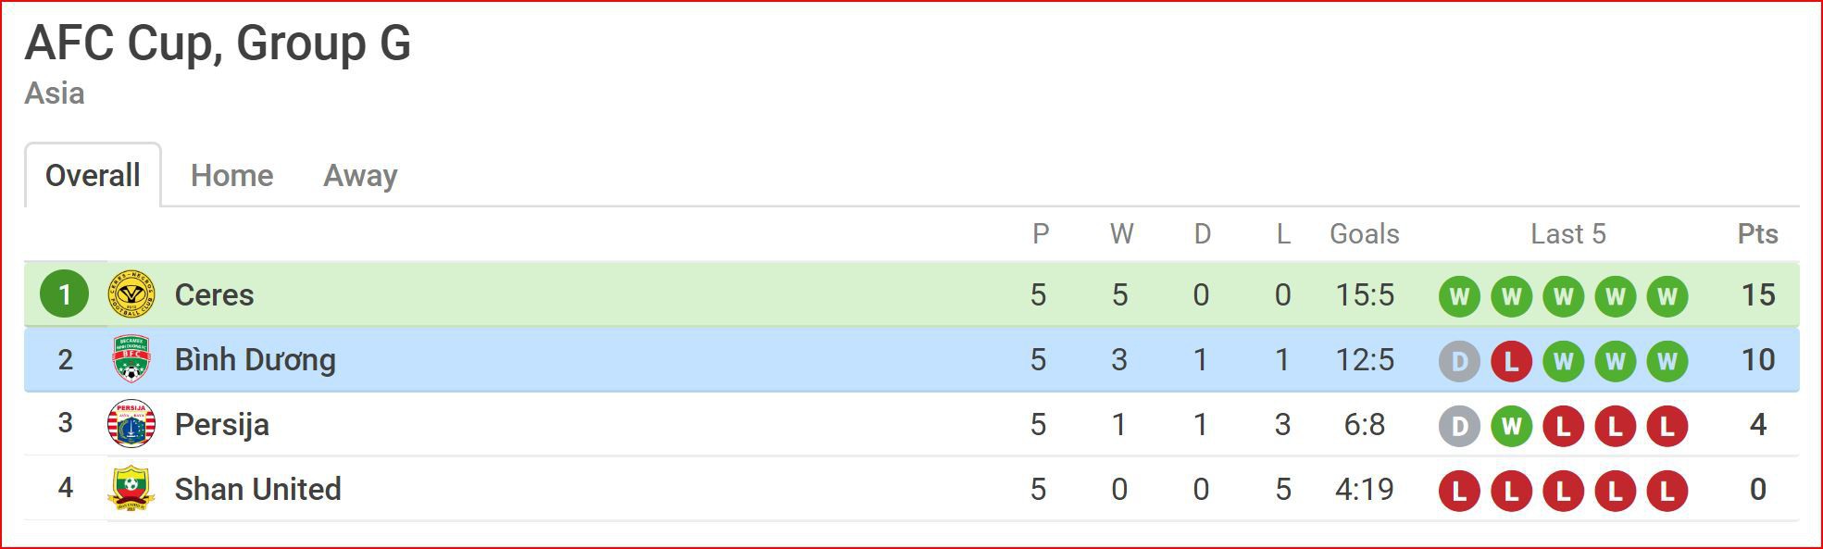
Task: Click Shan United's last L result badge
Action: point(1667,491)
